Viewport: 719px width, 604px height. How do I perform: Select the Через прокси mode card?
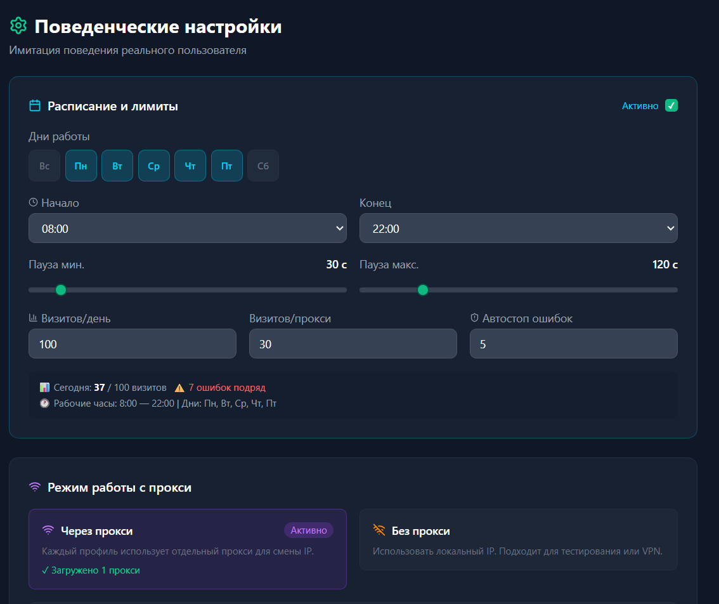pos(188,549)
